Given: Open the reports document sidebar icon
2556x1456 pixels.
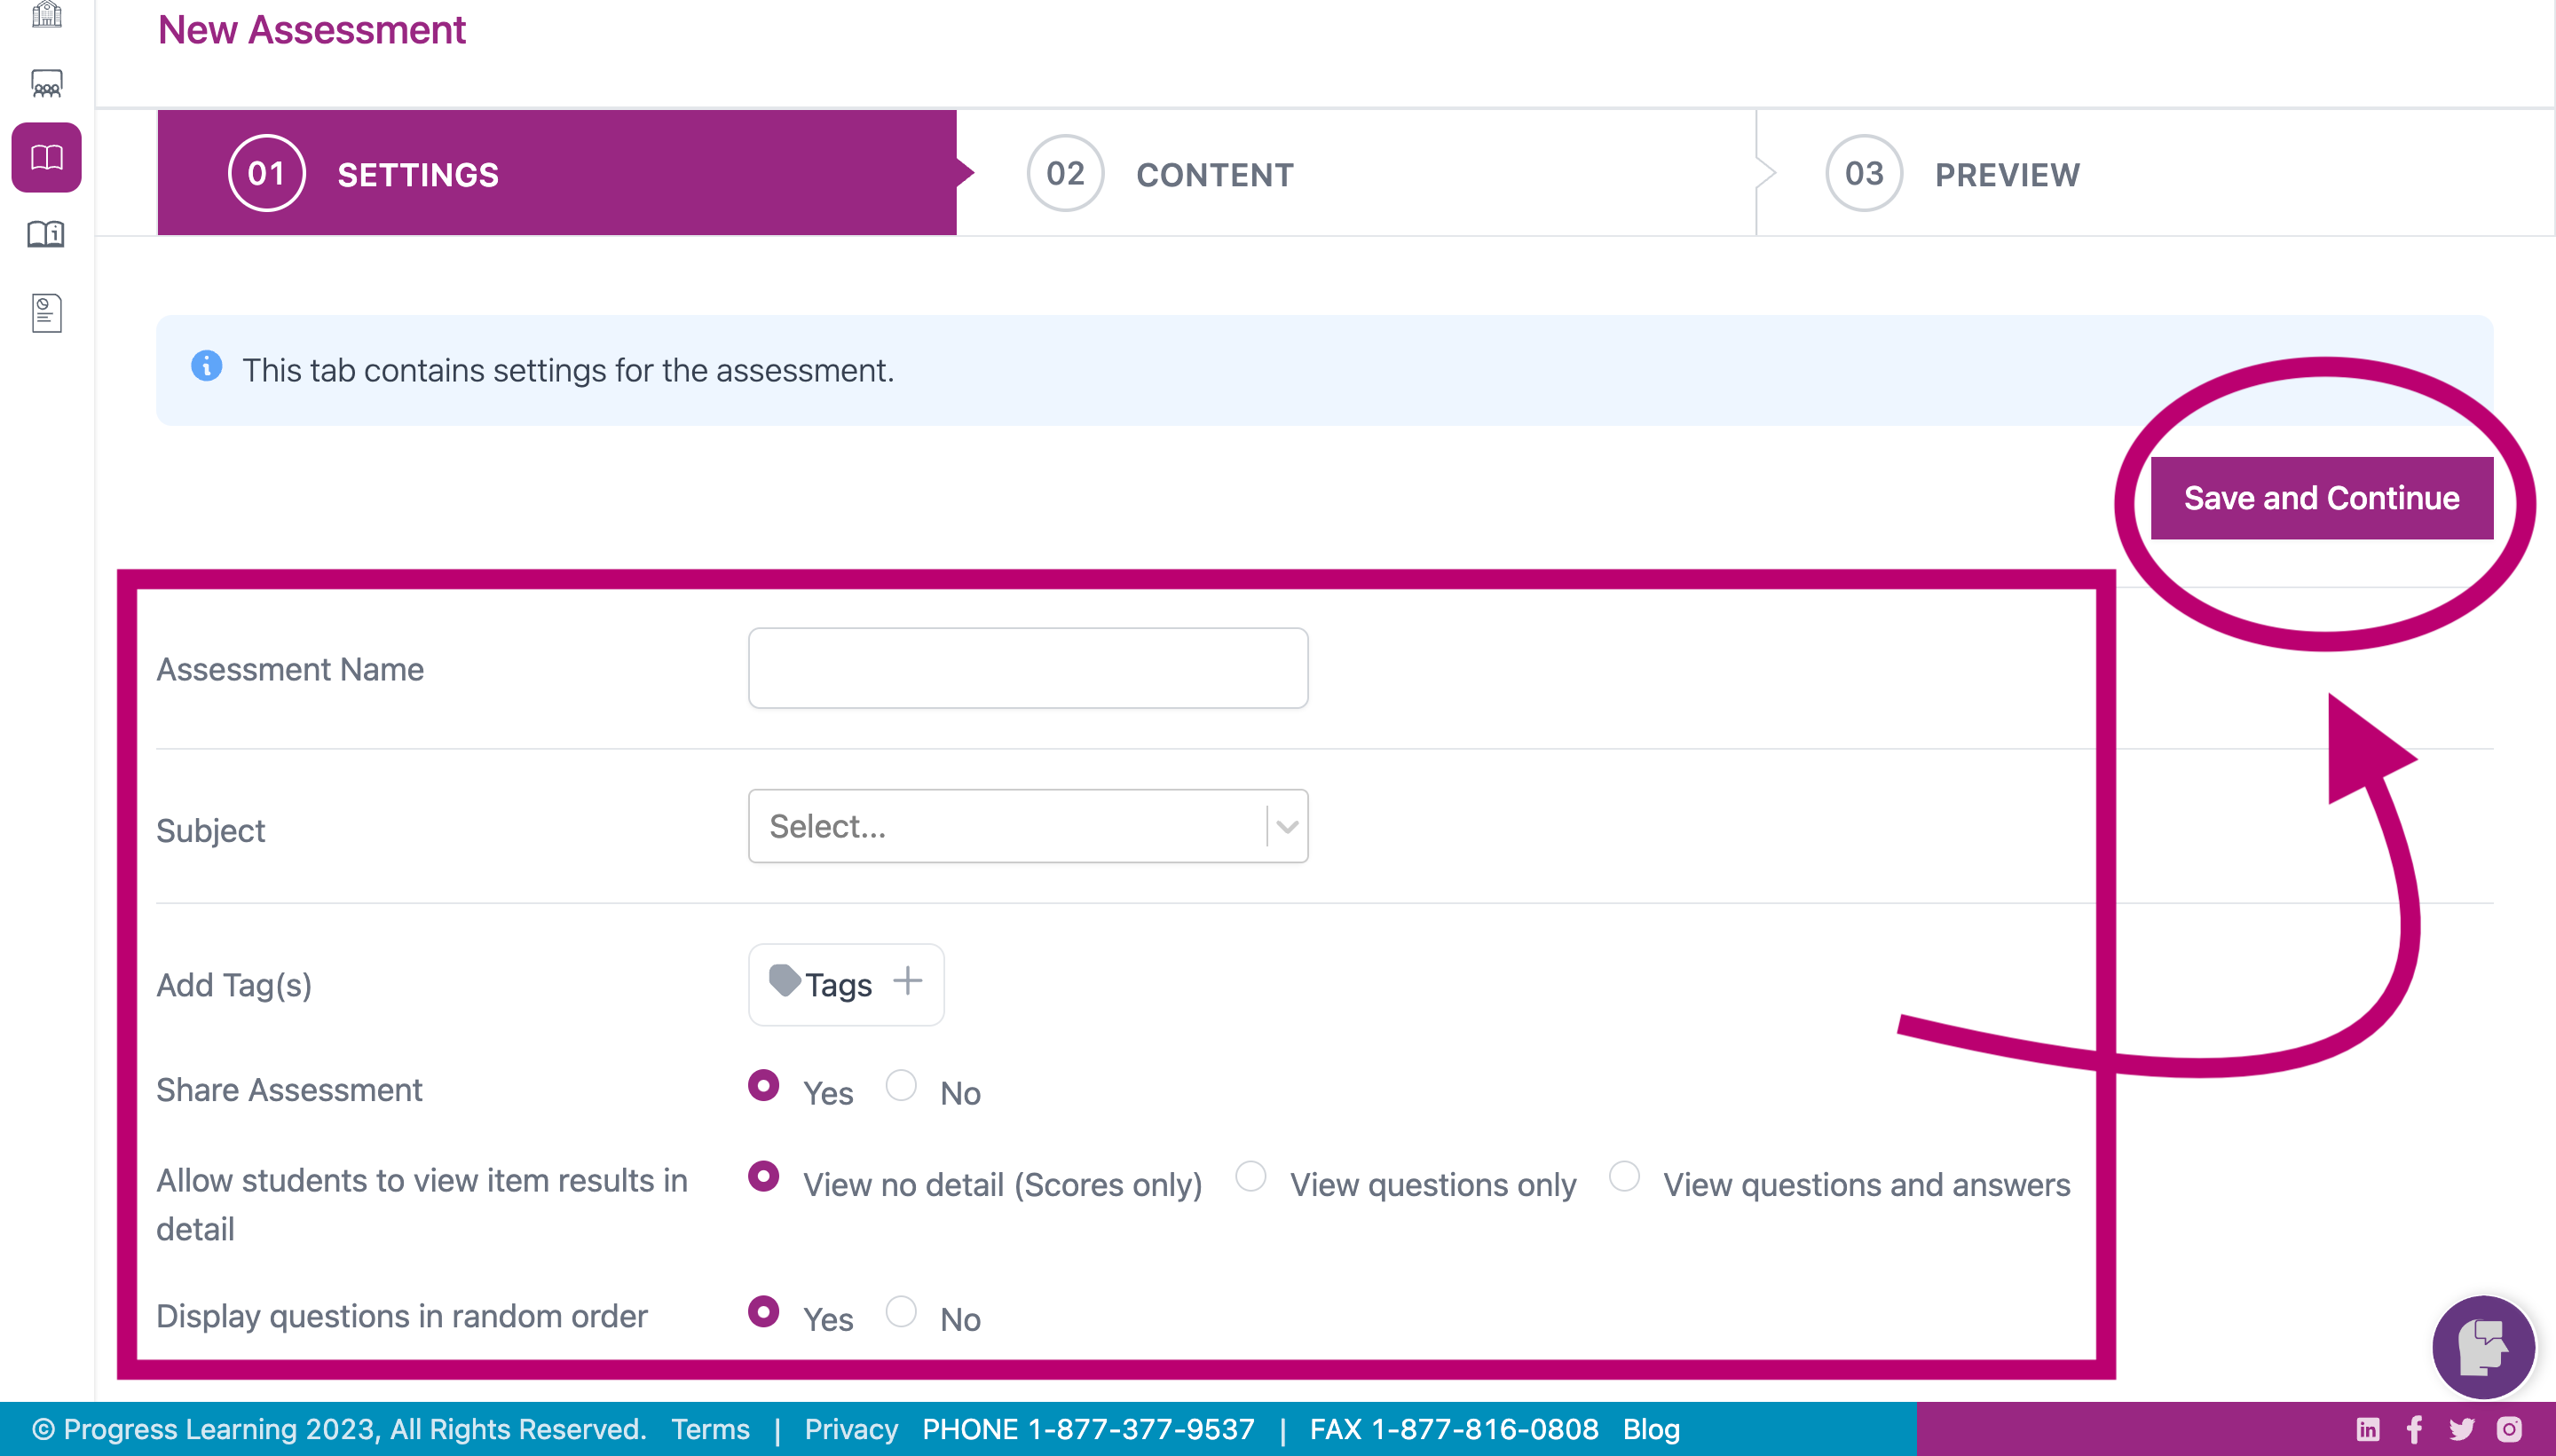Looking at the screenshot, I should click(46, 313).
